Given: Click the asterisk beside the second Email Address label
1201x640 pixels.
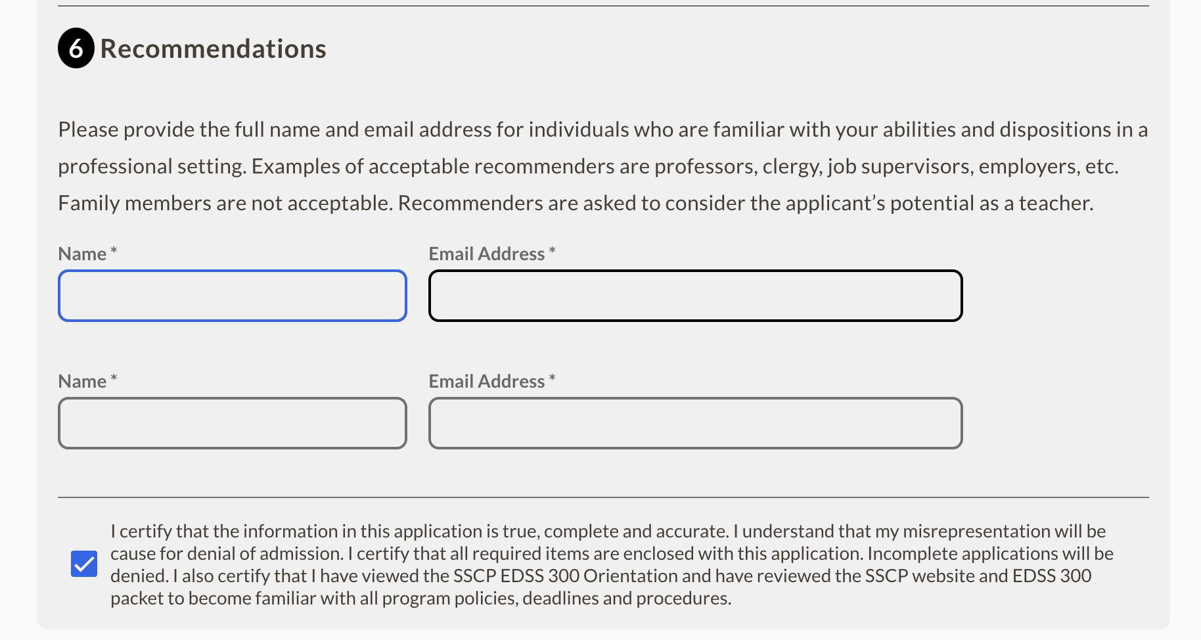Looking at the screenshot, I should pyautogui.click(x=553, y=378).
